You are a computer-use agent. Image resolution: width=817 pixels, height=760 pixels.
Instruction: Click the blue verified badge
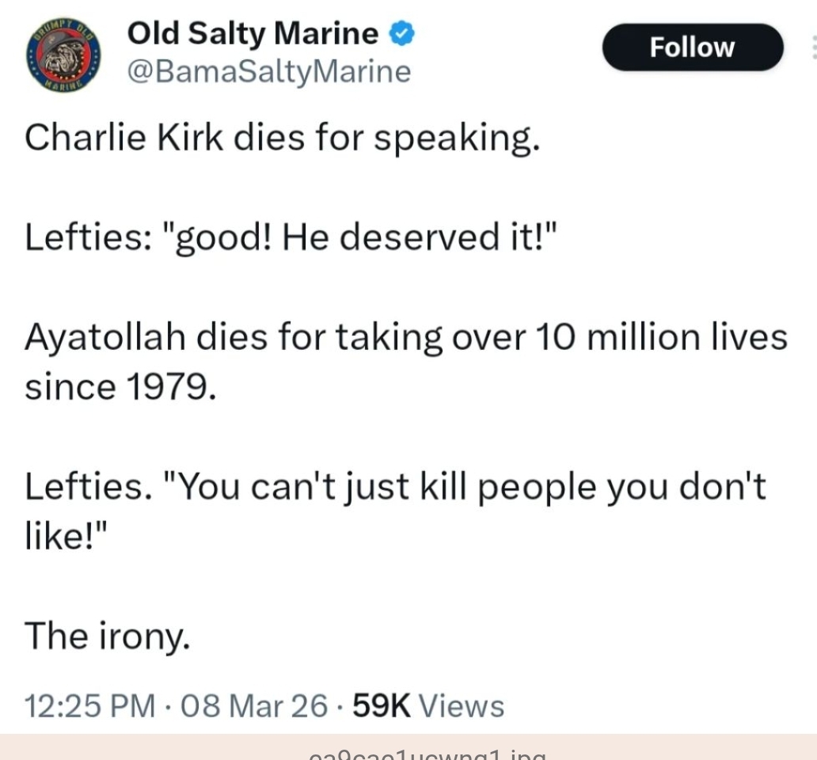point(402,33)
